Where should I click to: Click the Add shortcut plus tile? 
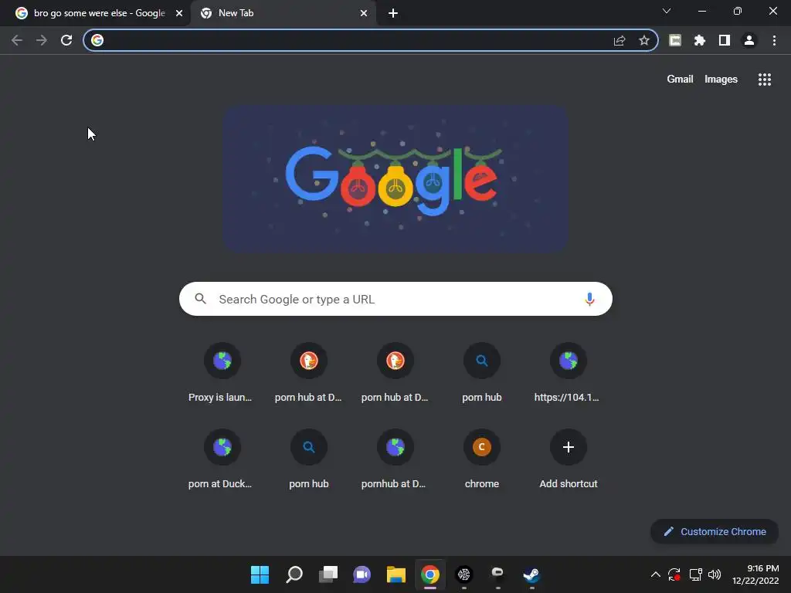568,459
